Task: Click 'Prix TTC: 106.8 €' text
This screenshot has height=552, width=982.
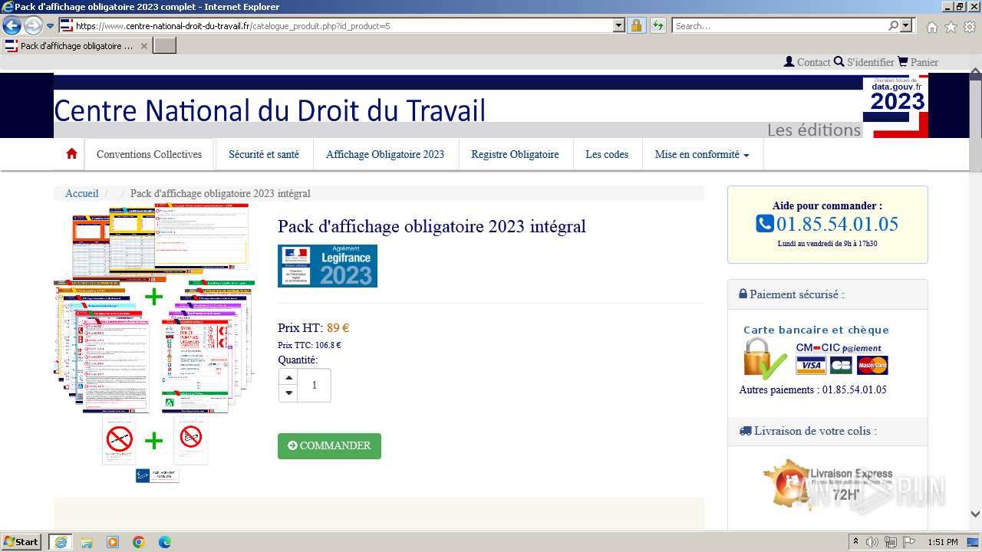Action: click(x=309, y=345)
